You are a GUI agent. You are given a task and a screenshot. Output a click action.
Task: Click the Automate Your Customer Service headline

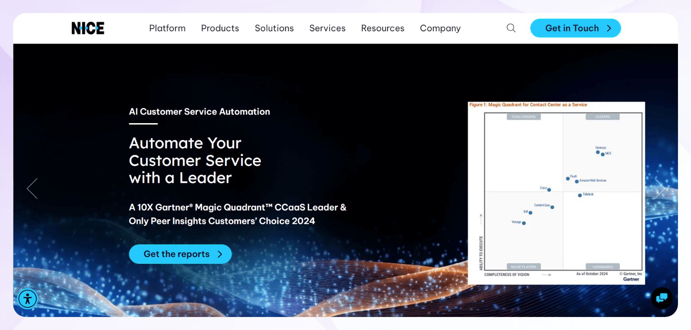pyautogui.click(x=195, y=161)
